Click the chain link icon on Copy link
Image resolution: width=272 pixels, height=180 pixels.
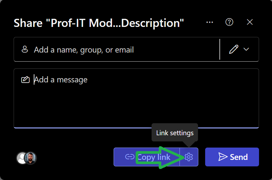click(130, 157)
